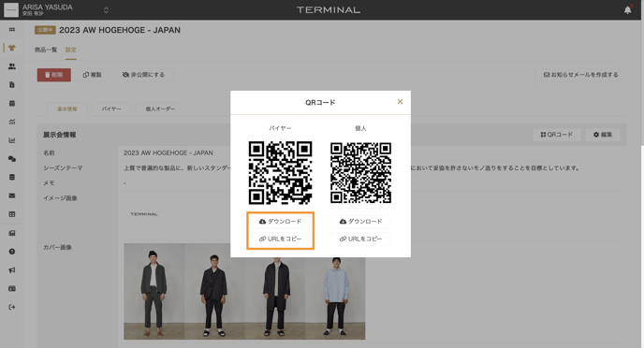Click the 編集 gear button
This screenshot has width=644, height=348.
coord(603,135)
